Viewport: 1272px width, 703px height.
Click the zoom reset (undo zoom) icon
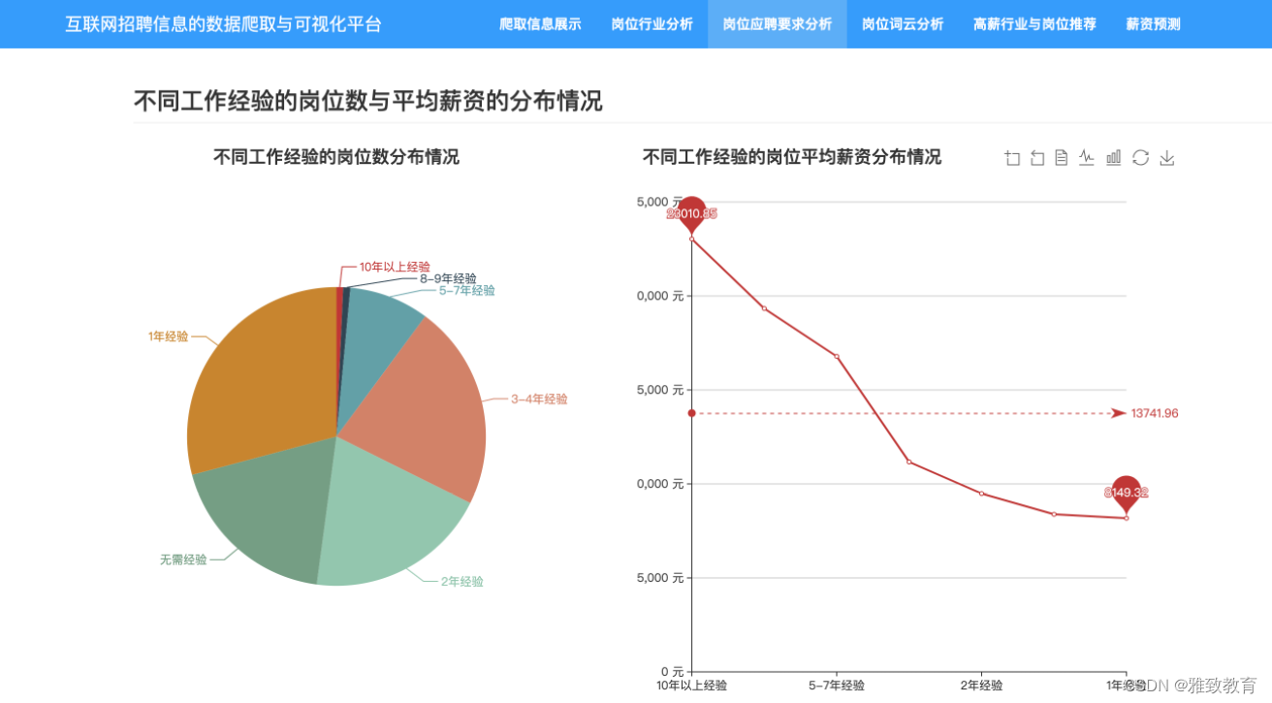click(x=1036, y=158)
